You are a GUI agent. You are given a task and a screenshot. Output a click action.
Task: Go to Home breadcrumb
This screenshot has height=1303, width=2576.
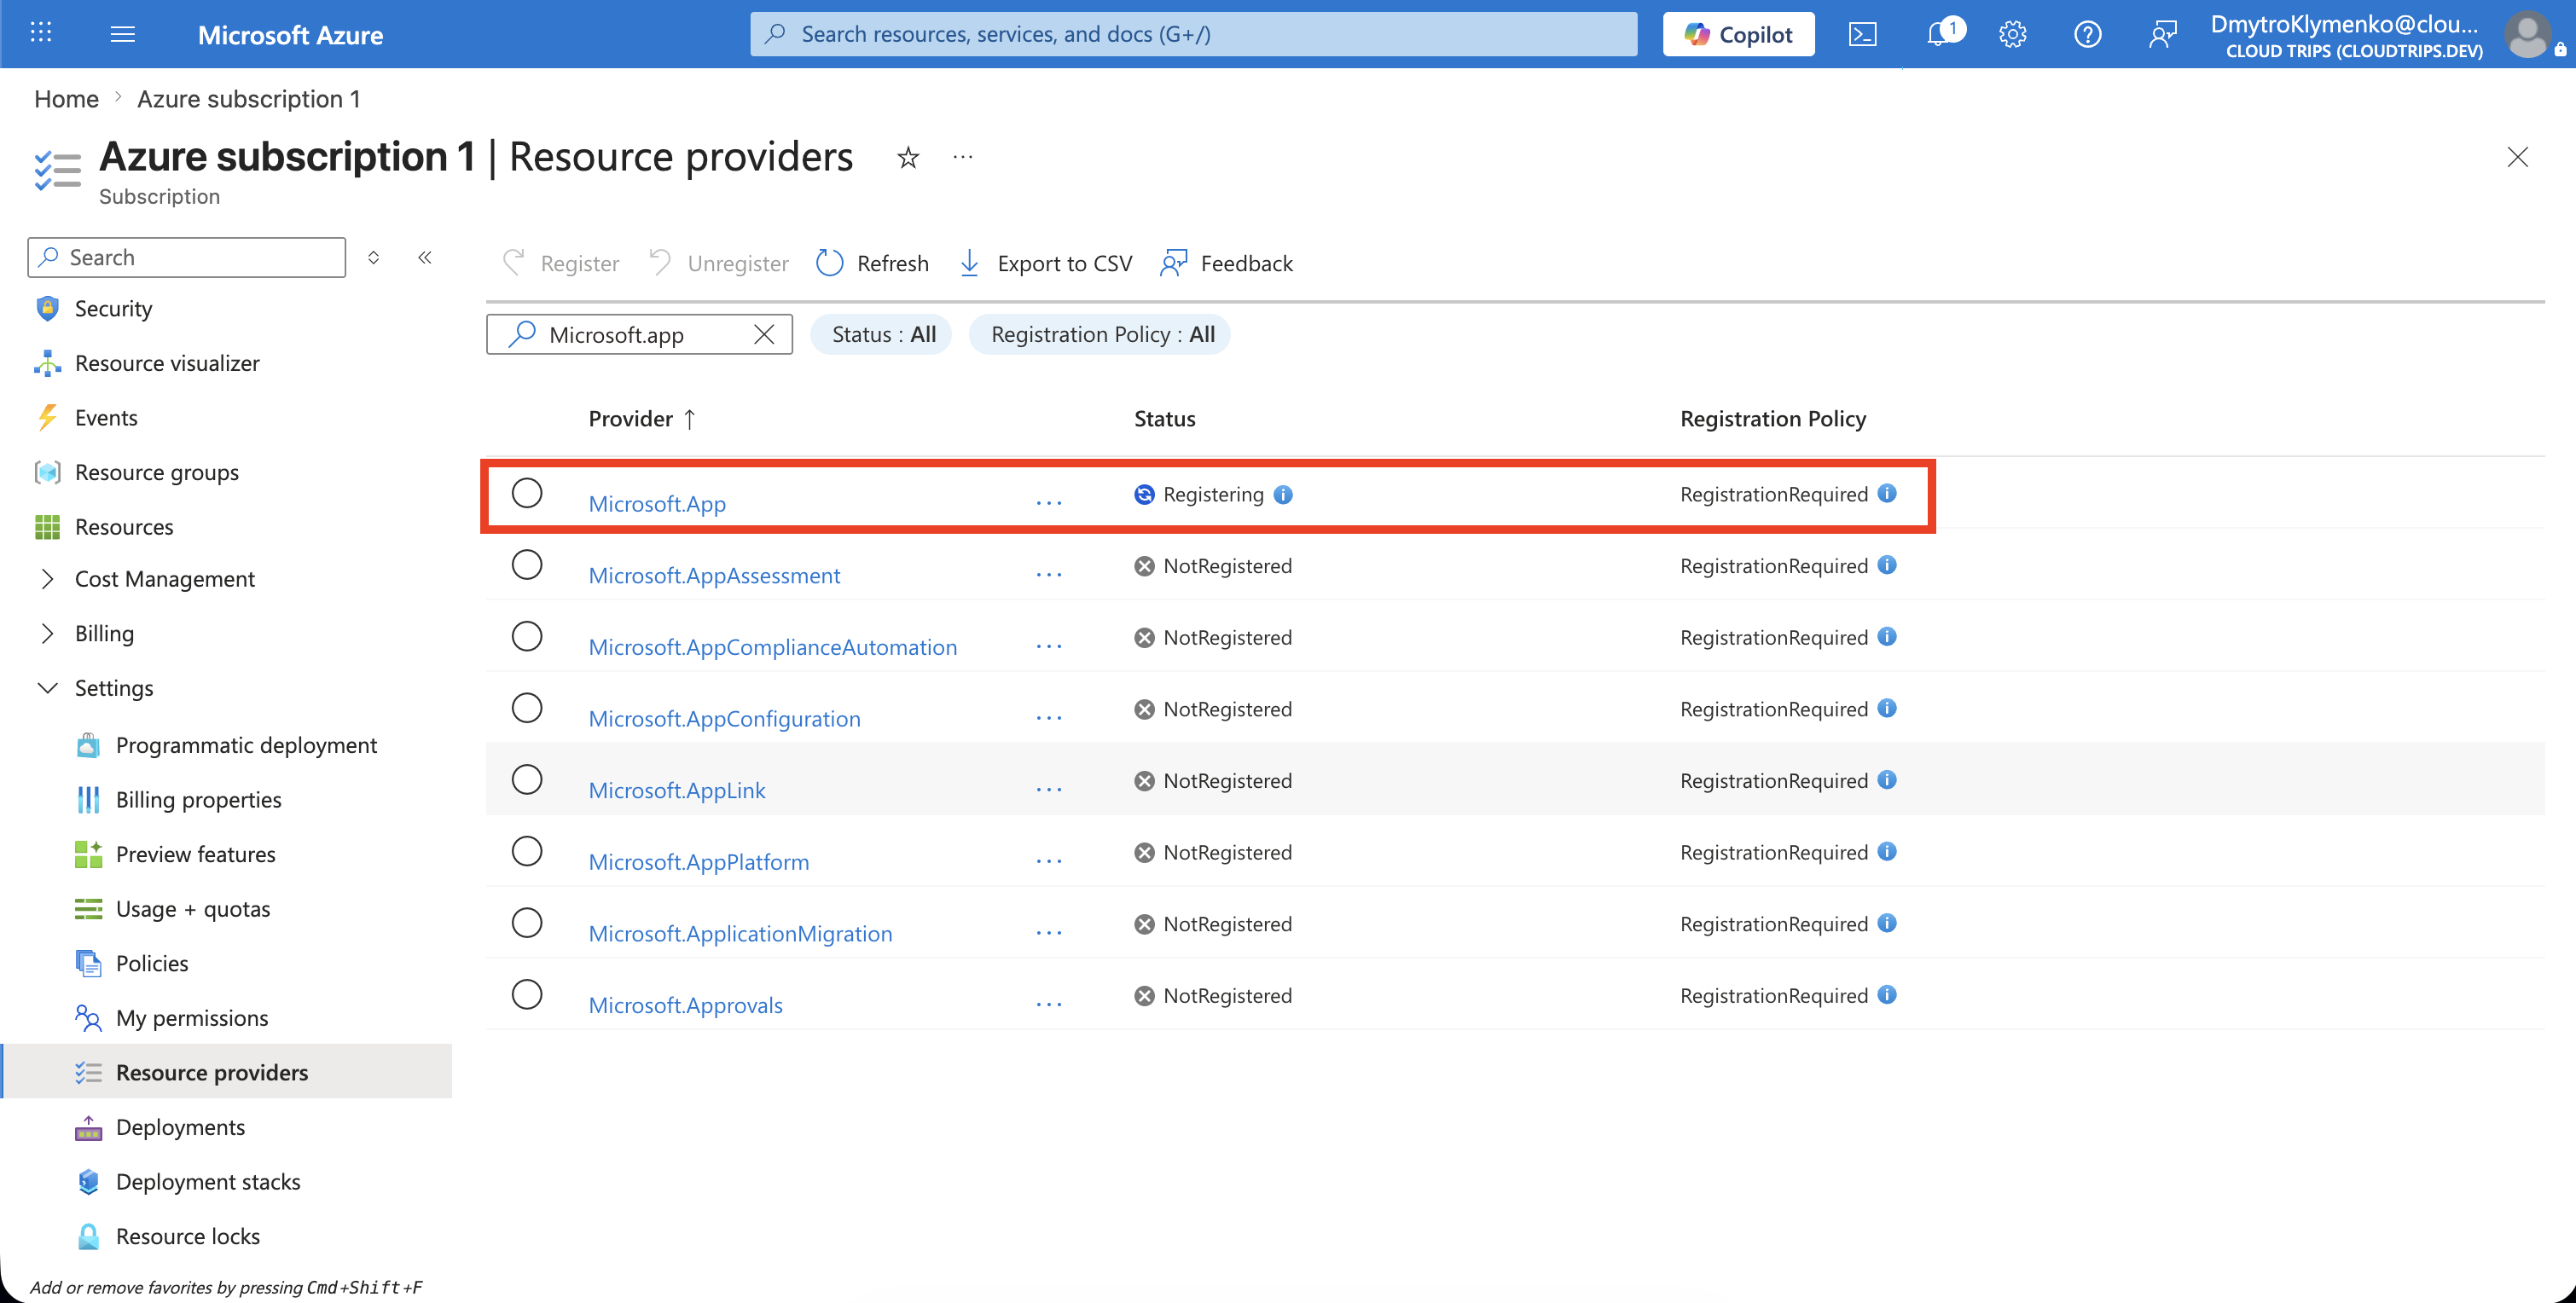tap(66, 98)
